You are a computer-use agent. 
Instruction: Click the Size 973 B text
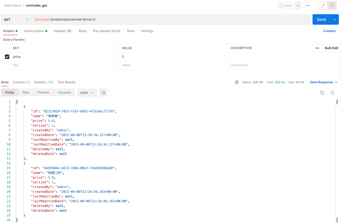296,82
